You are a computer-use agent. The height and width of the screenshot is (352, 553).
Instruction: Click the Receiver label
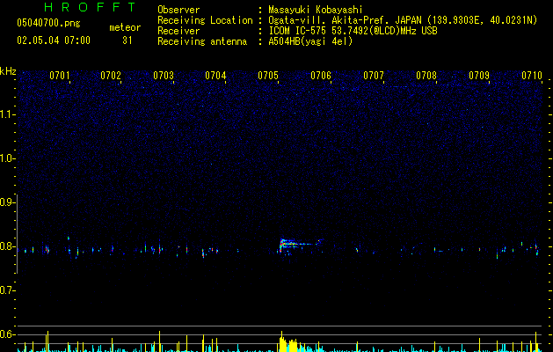coord(178,31)
